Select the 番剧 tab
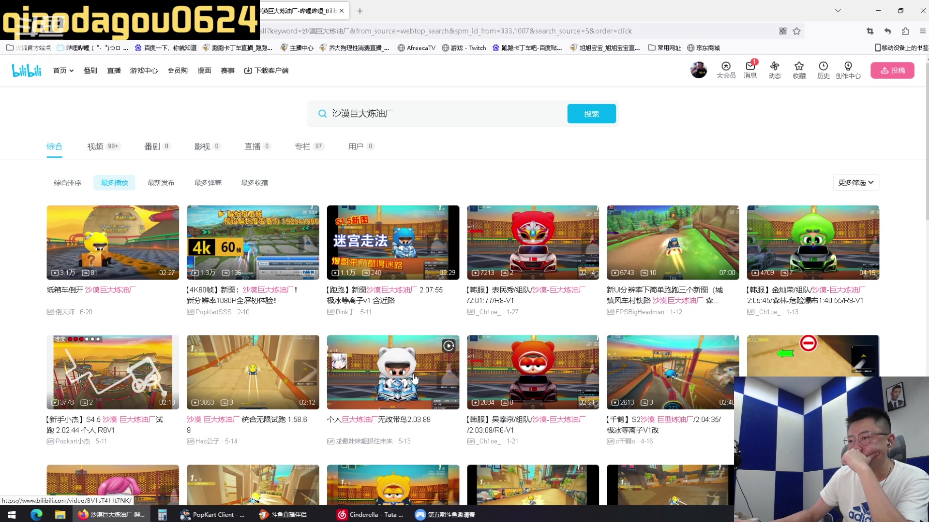929x522 pixels. tap(157, 146)
